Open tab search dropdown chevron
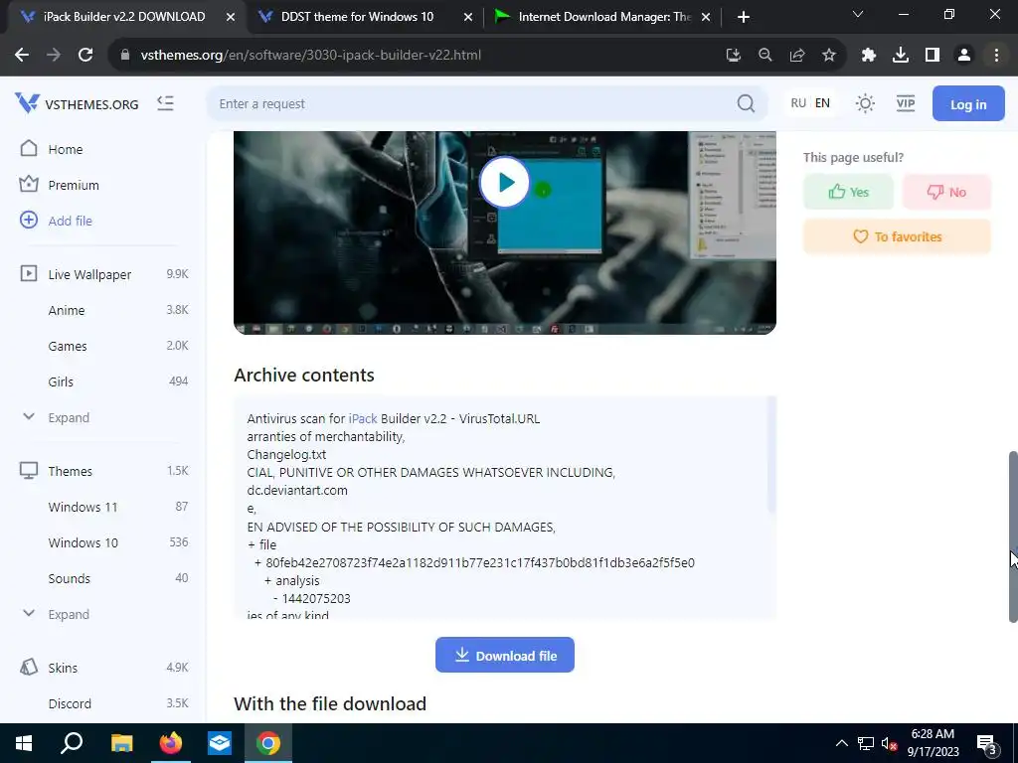Image resolution: width=1018 pixels, height=763 pixels. [x=858, y=14]
